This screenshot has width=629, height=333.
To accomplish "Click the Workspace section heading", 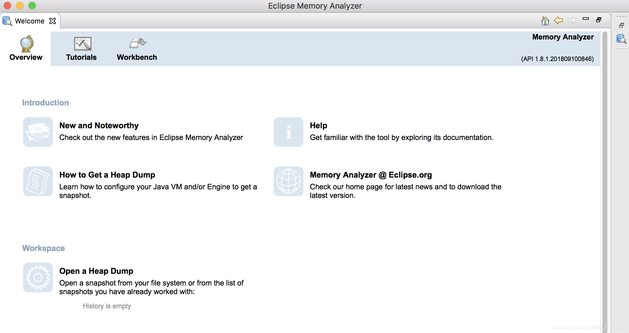I will [x=44, y=248].
